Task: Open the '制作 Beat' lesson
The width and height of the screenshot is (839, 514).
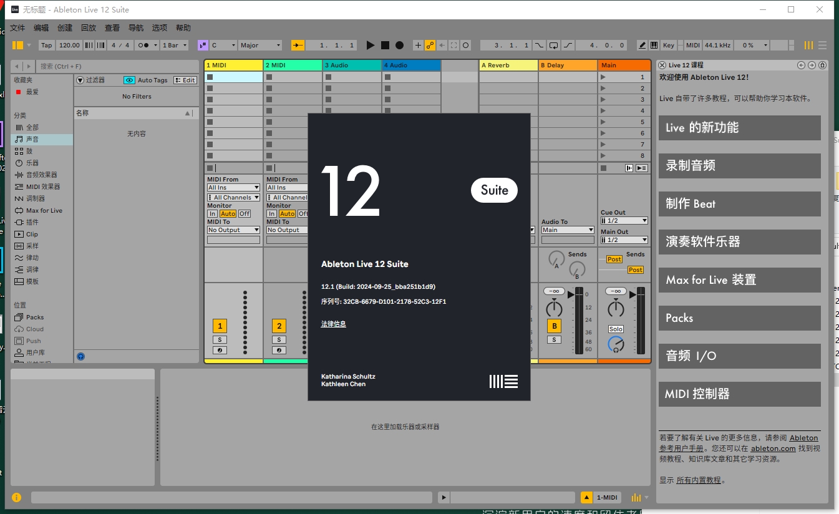Action: coord(739,203)
